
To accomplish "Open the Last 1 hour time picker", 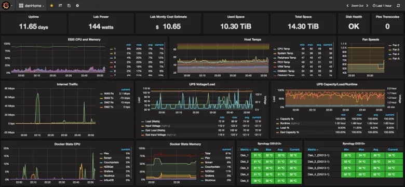I will click(x=382, y=6).
